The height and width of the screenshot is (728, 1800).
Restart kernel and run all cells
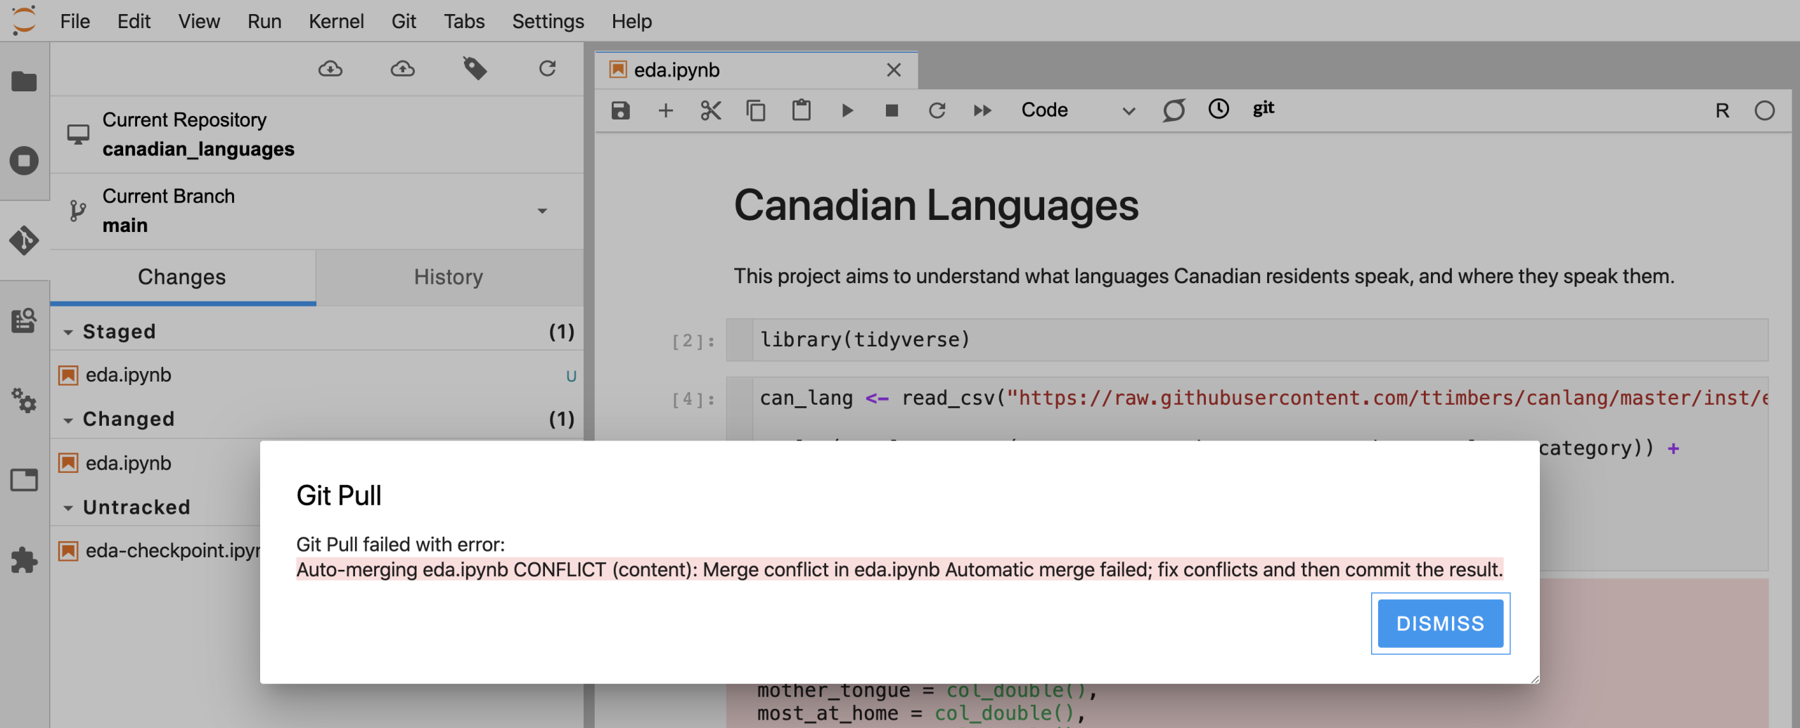(982, 110)
